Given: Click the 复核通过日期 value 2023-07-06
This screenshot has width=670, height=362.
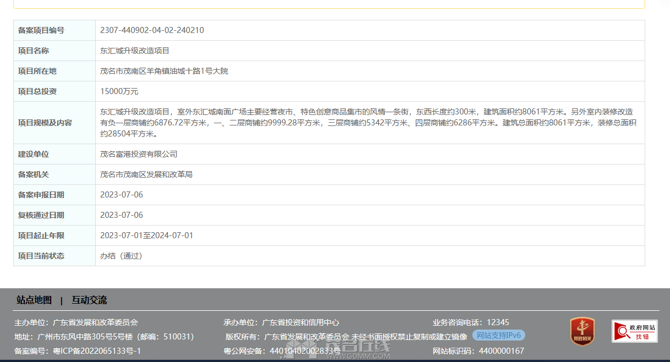Looking at the screenshot, I should (122, 215).
